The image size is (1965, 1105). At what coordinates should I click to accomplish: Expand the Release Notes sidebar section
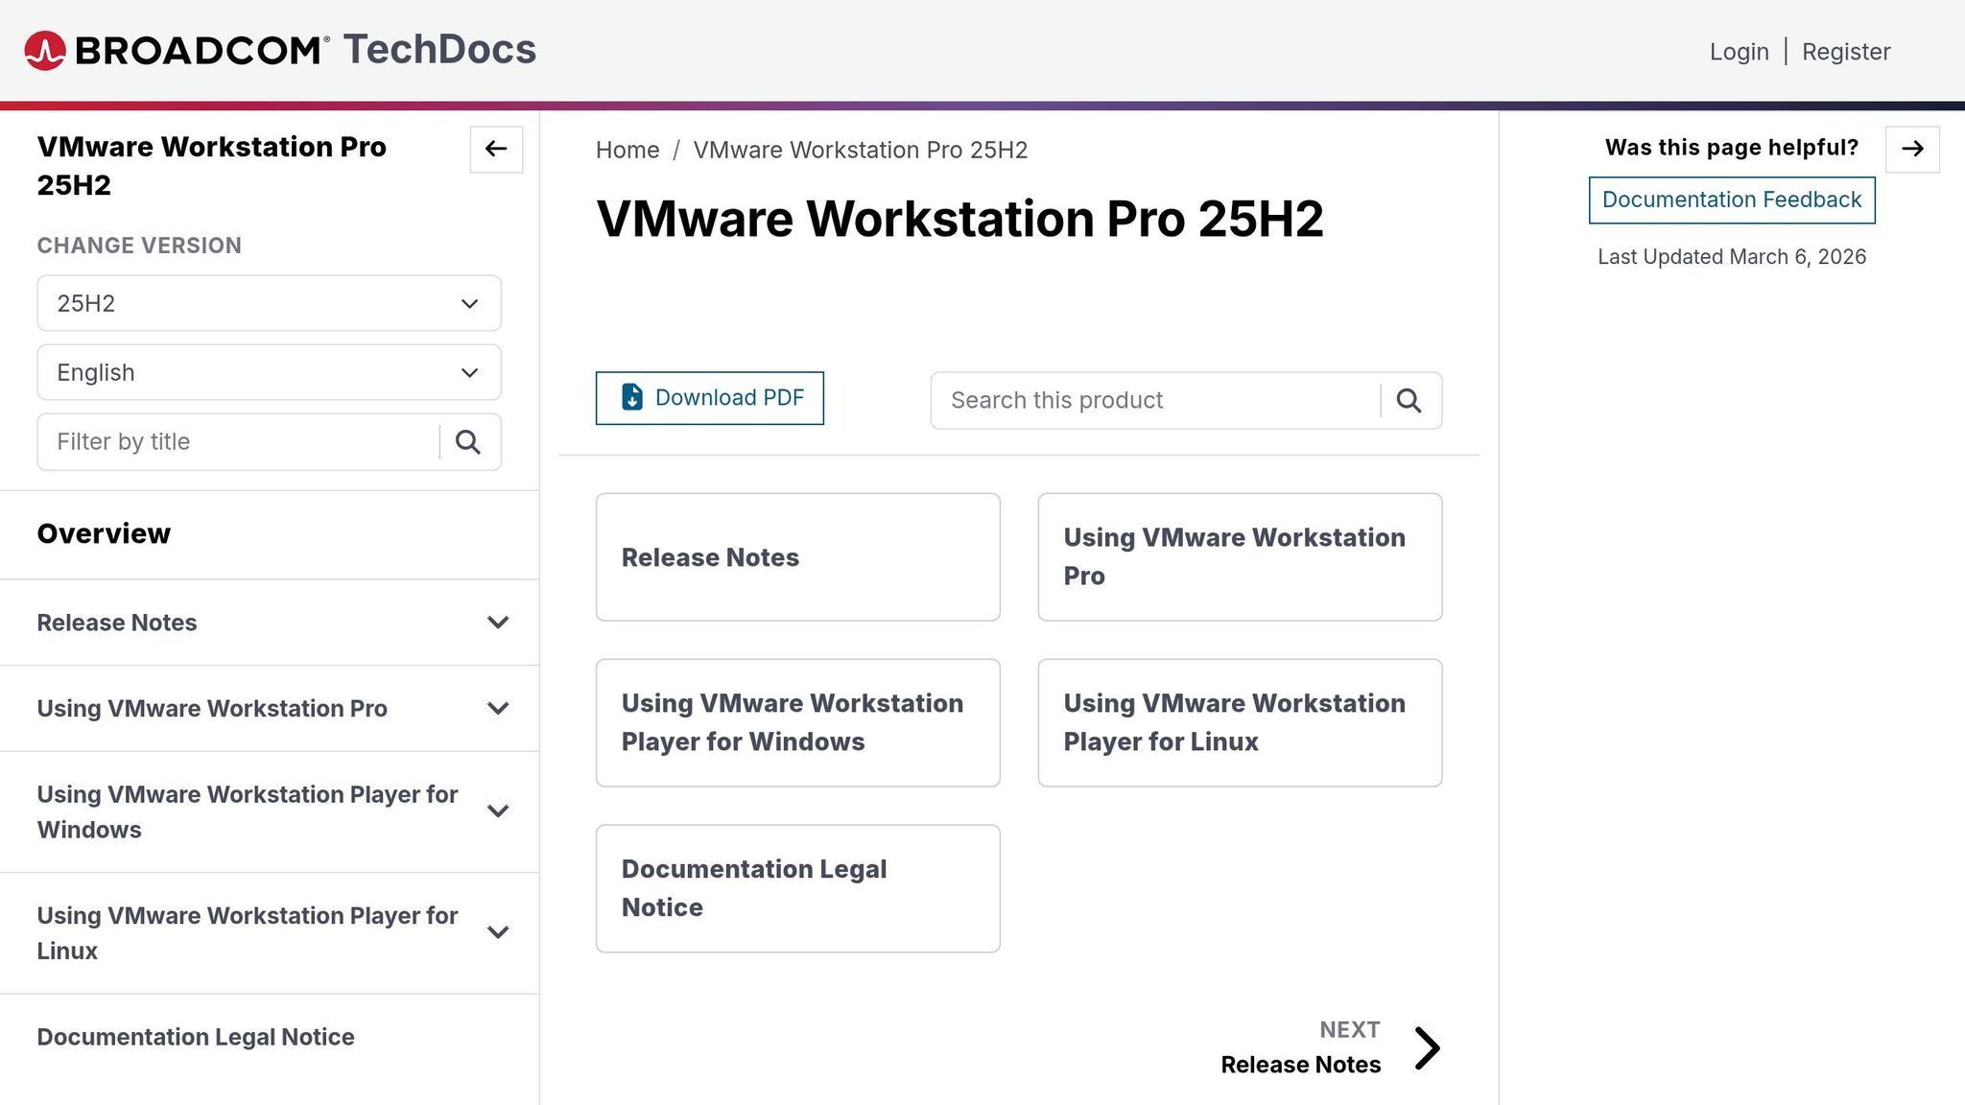point(498,623)
